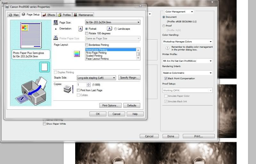The image size is (256, 164).
Task: Click the color management warning info icon
Action: (x=167, y=48)
